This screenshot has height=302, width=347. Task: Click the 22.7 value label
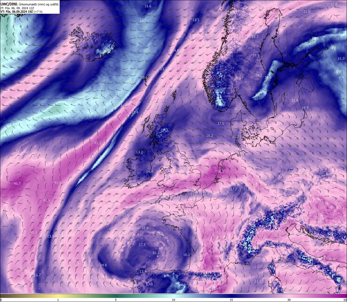[252, 161]
